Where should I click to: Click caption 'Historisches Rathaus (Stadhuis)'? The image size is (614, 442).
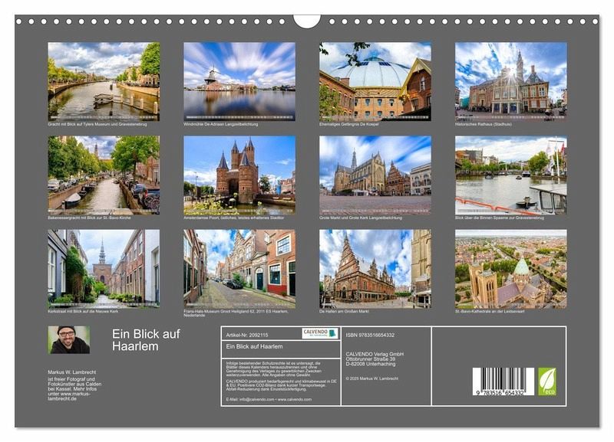click(484, 124)
